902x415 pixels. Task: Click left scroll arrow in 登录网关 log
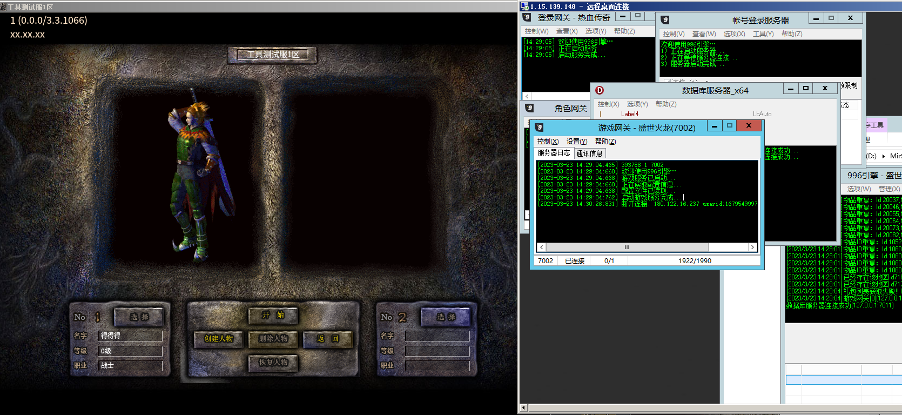coord(527,96)
